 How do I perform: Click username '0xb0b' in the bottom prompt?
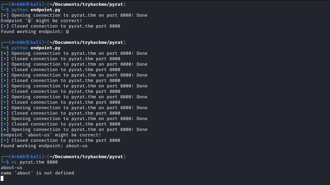point(17,157)
